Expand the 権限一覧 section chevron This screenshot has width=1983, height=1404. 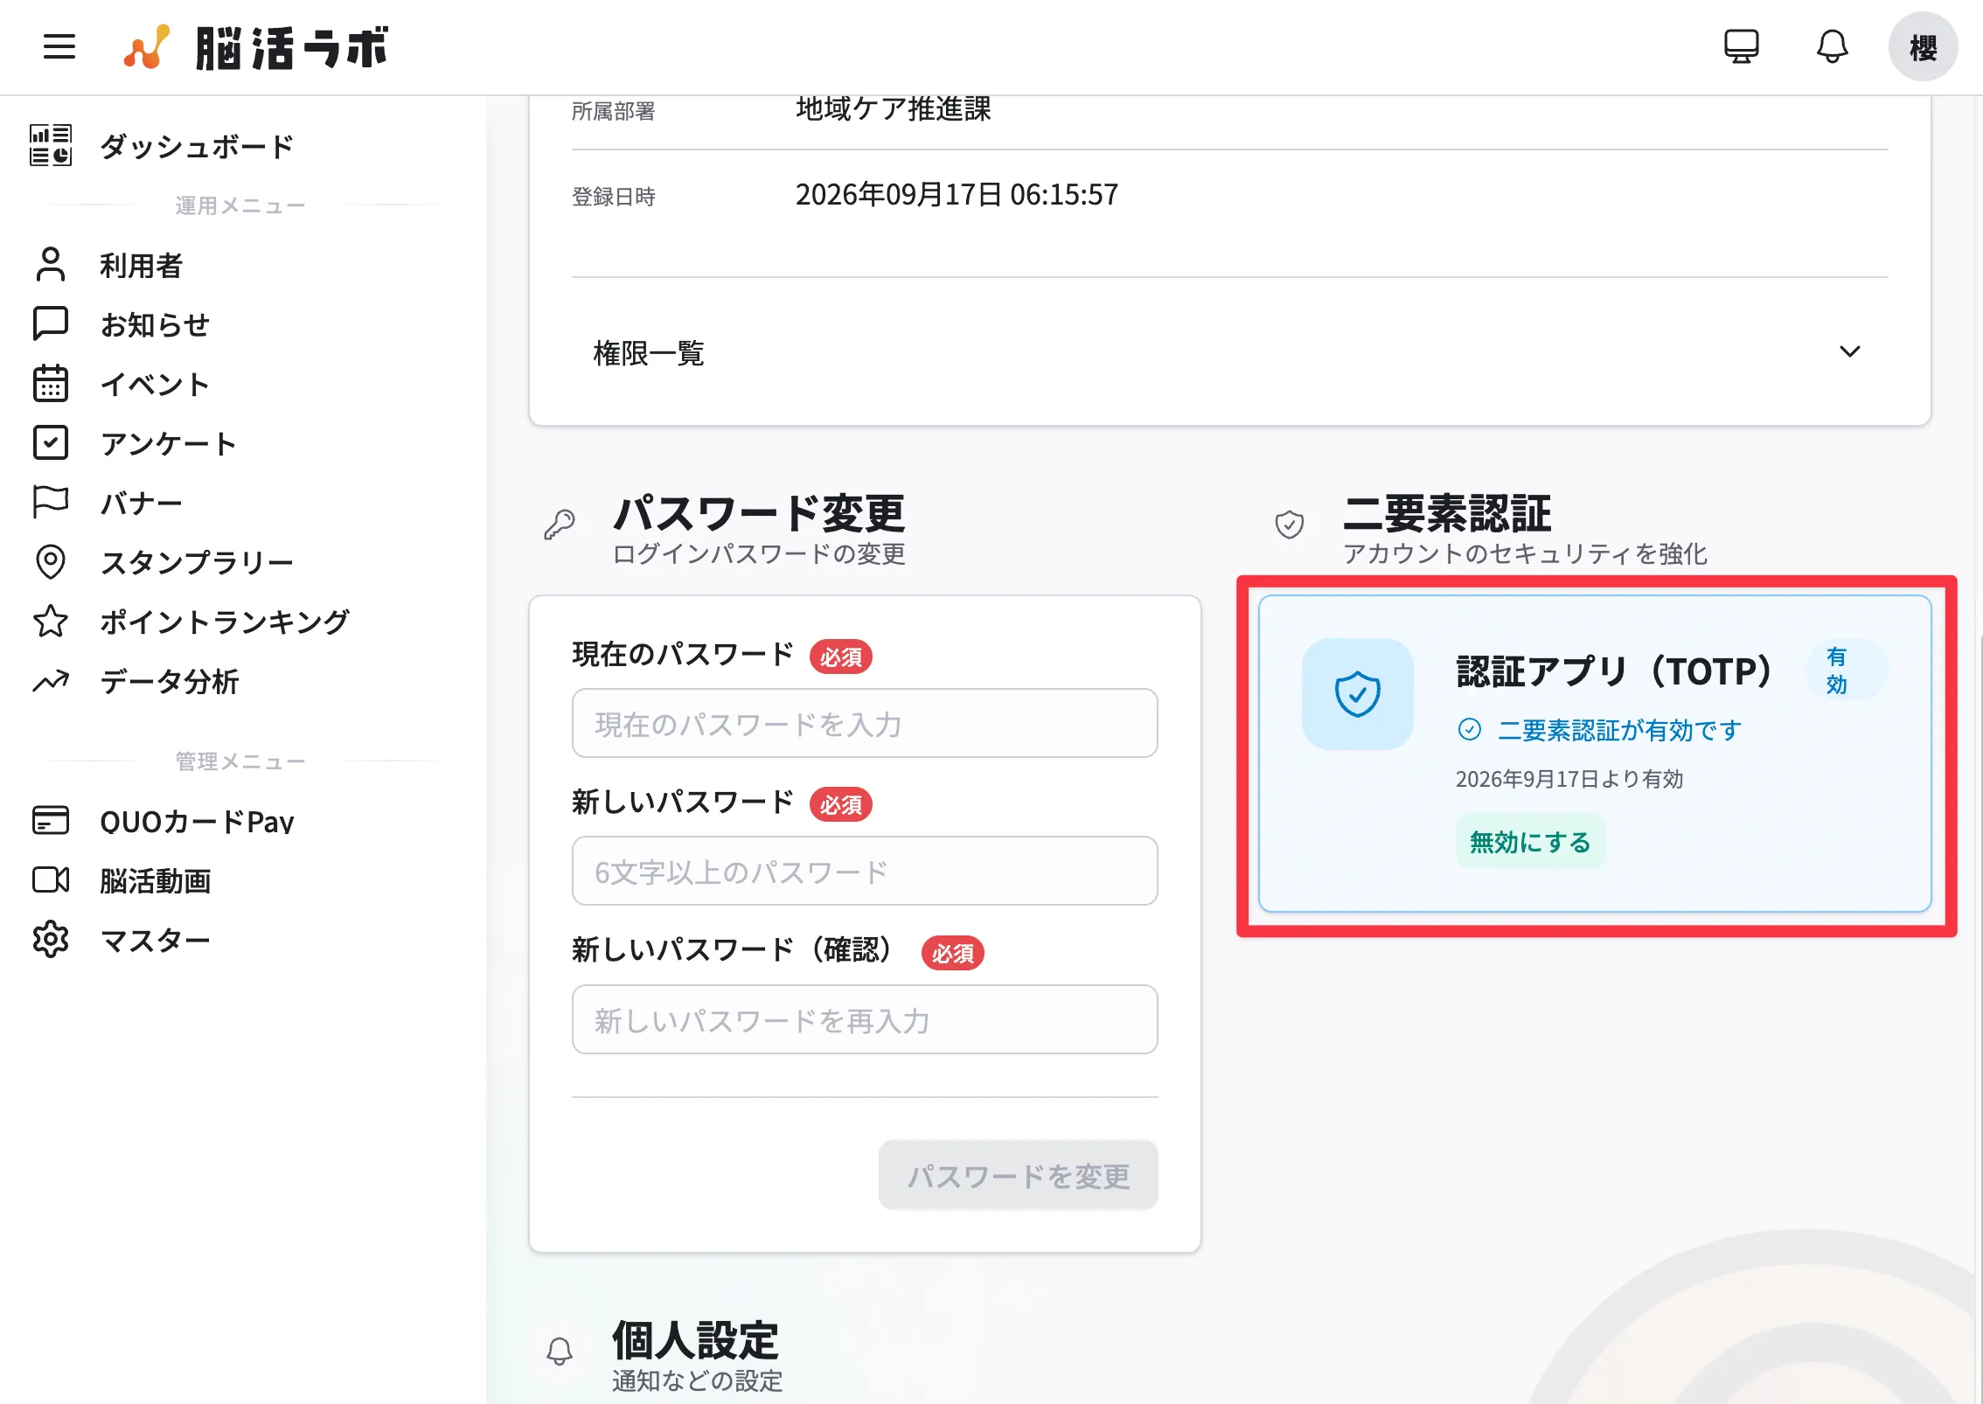pyautogui.click(x=1849, y=351)
